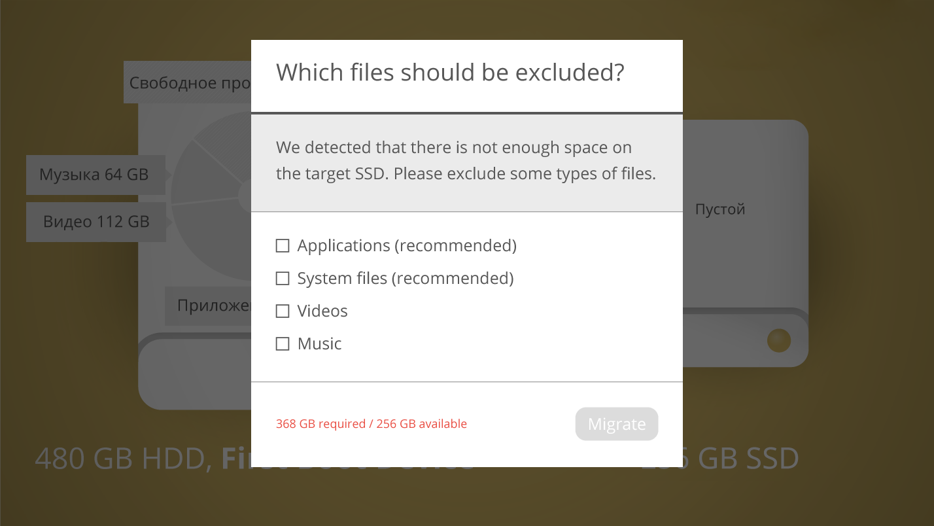Image resolution: width=934 pixels, height=526 pixels.
Task: Select the 'Видео 112 GB' chart label
Action: coord(95,222)
